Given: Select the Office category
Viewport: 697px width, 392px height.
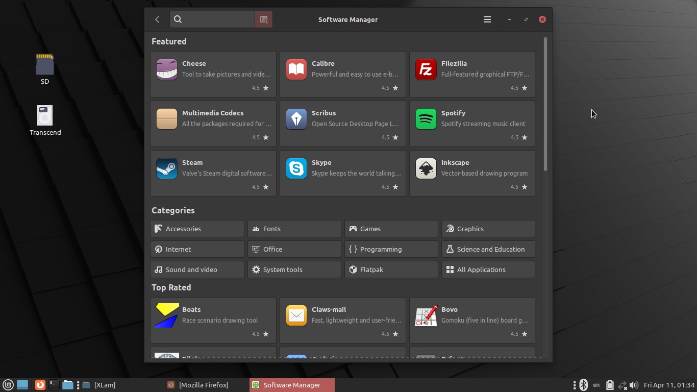Looking at the screenshot, I should tap(294, 249).
